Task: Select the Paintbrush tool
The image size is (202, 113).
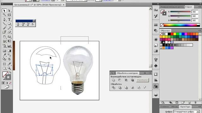Action: pyautogui.click(x=4, y=28)
